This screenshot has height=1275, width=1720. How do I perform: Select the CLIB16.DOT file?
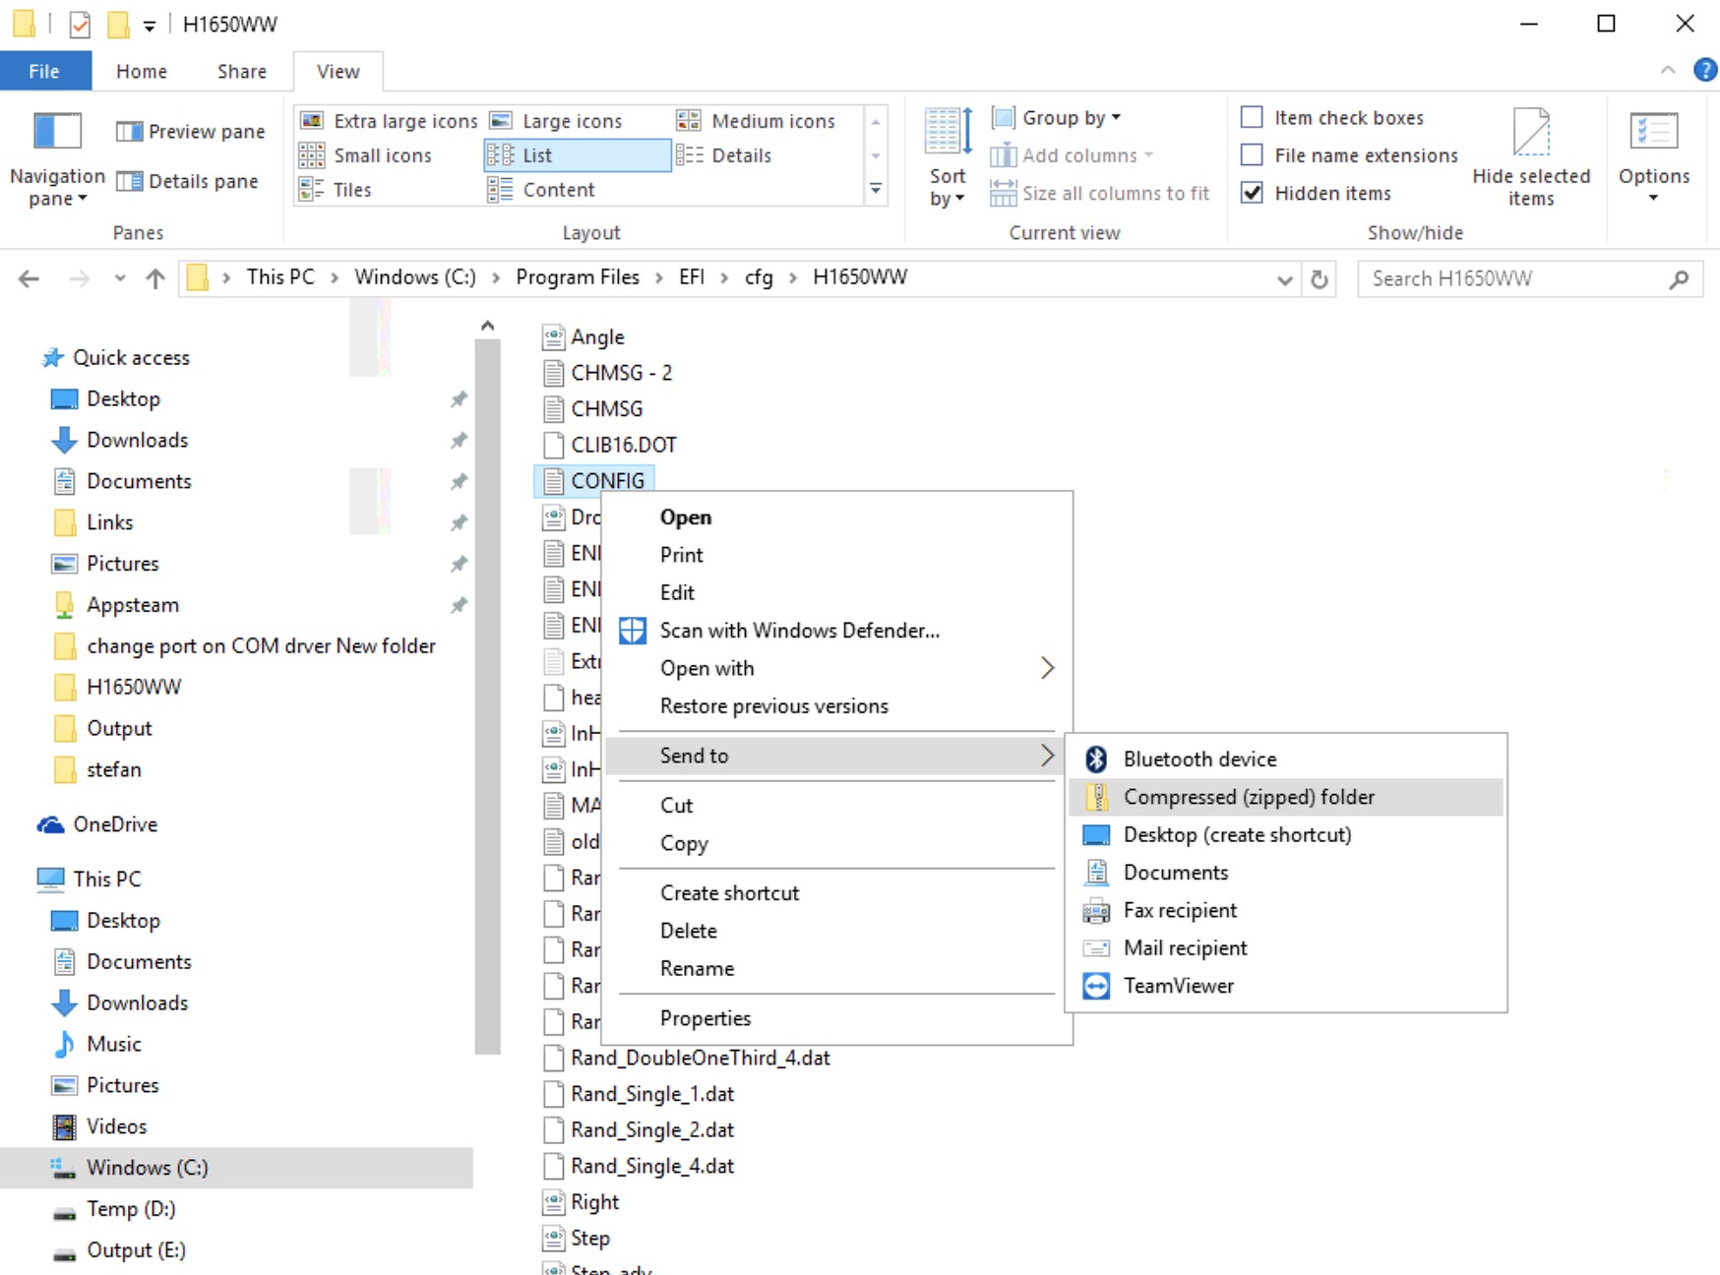tap(611, 445)
